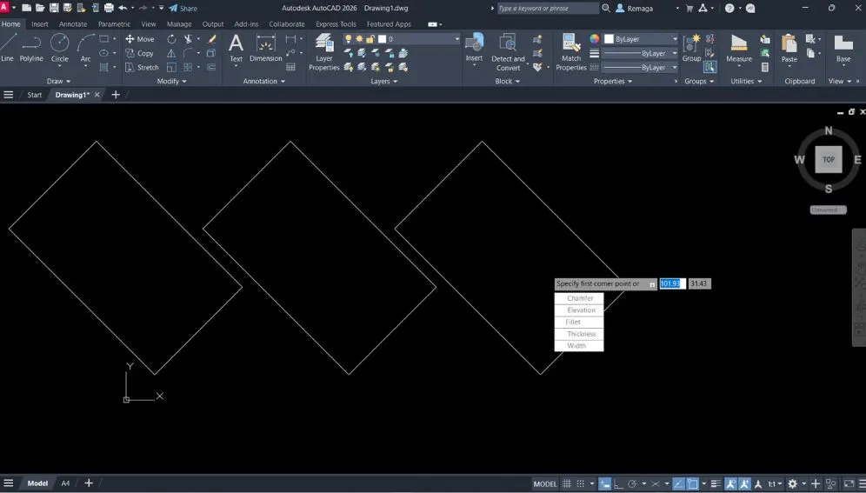The height and width of the screenshot is (493, 866).
Task: Open the Insert ribbon tab
Action: click(x=40, y=24)
